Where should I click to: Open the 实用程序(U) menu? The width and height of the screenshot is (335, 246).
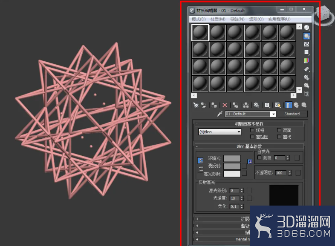pos(279,19)
